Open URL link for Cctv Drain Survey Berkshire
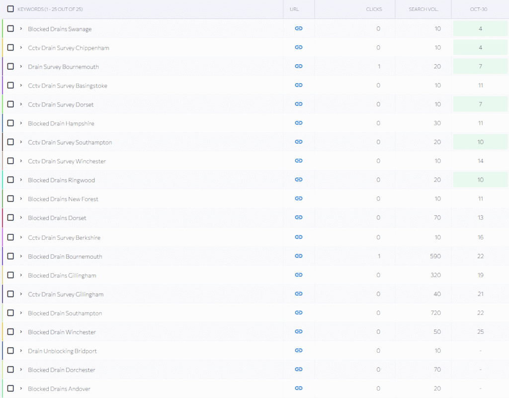Image resolution: width=509 pixels, height=398 pixels. 299,237
